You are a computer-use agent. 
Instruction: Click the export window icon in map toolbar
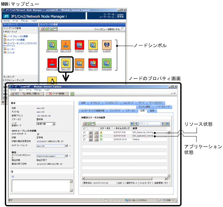tap(55, 29)
